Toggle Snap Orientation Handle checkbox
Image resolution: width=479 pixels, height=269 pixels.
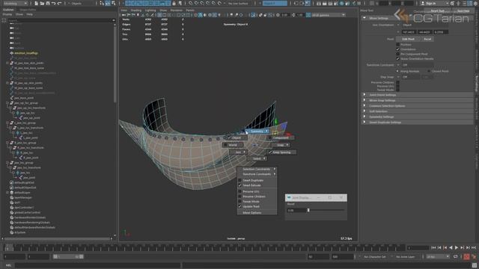pyautogui.click(x=397, y=58)
